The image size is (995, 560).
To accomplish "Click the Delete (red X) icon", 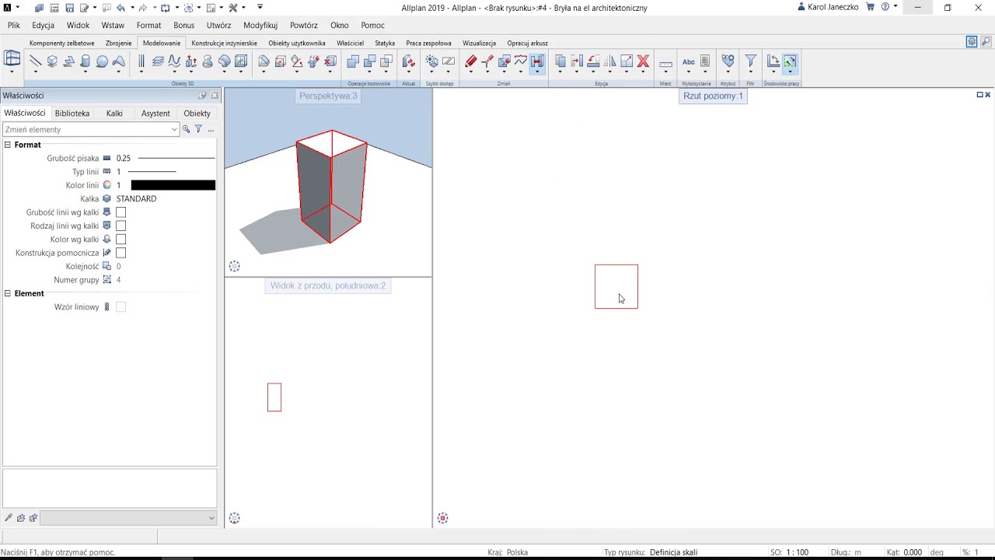I will [x=643, y=61].
